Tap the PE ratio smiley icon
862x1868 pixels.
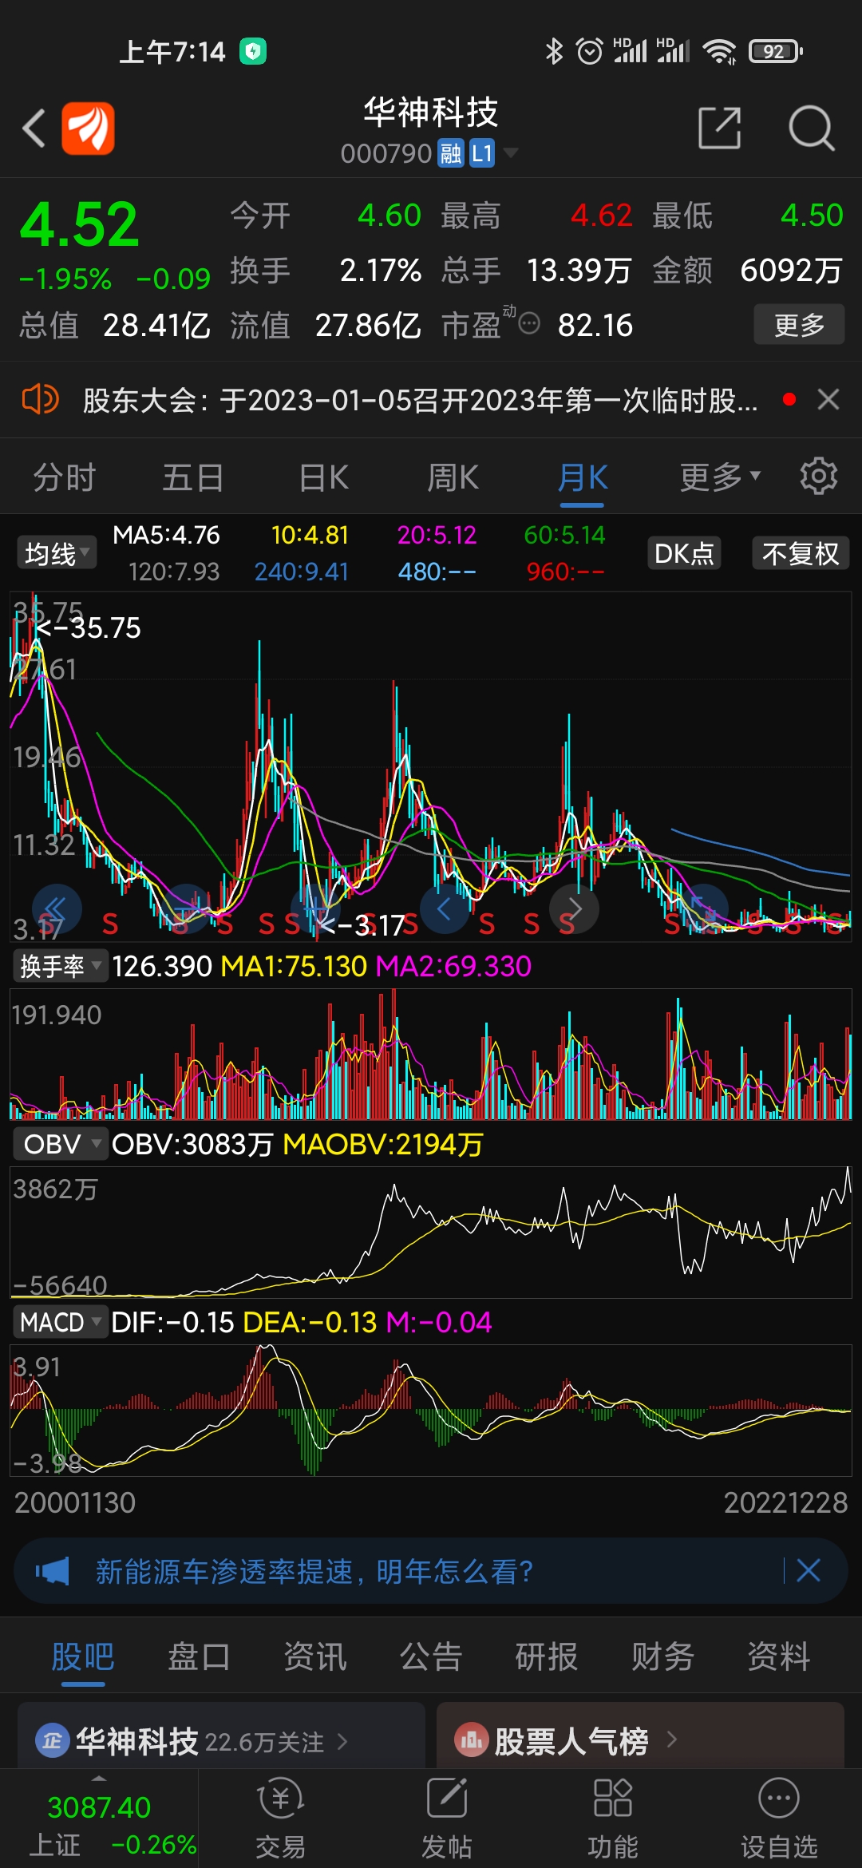(x=529, y=323)
